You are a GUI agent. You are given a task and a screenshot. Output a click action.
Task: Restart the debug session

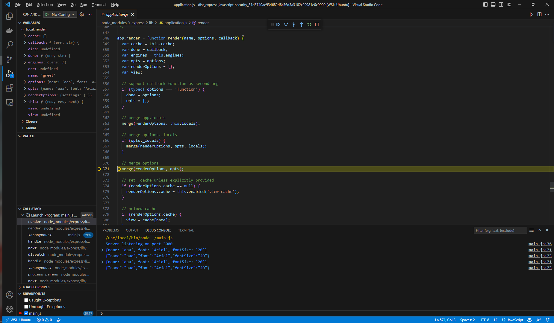[309, 25]
